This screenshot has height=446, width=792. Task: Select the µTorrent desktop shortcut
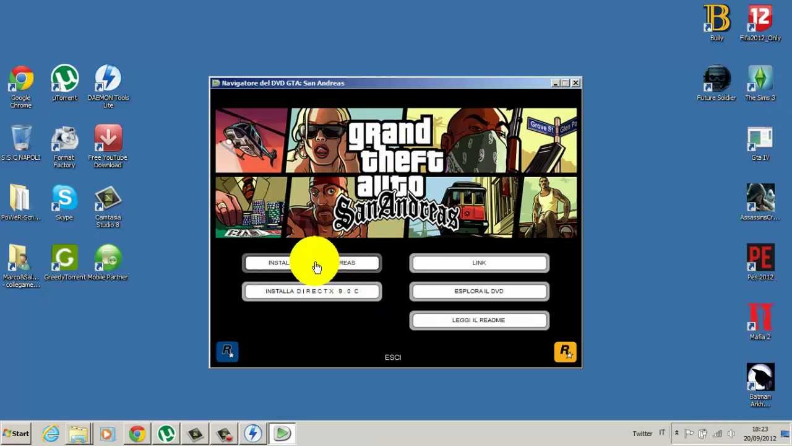tap(64, 83)
